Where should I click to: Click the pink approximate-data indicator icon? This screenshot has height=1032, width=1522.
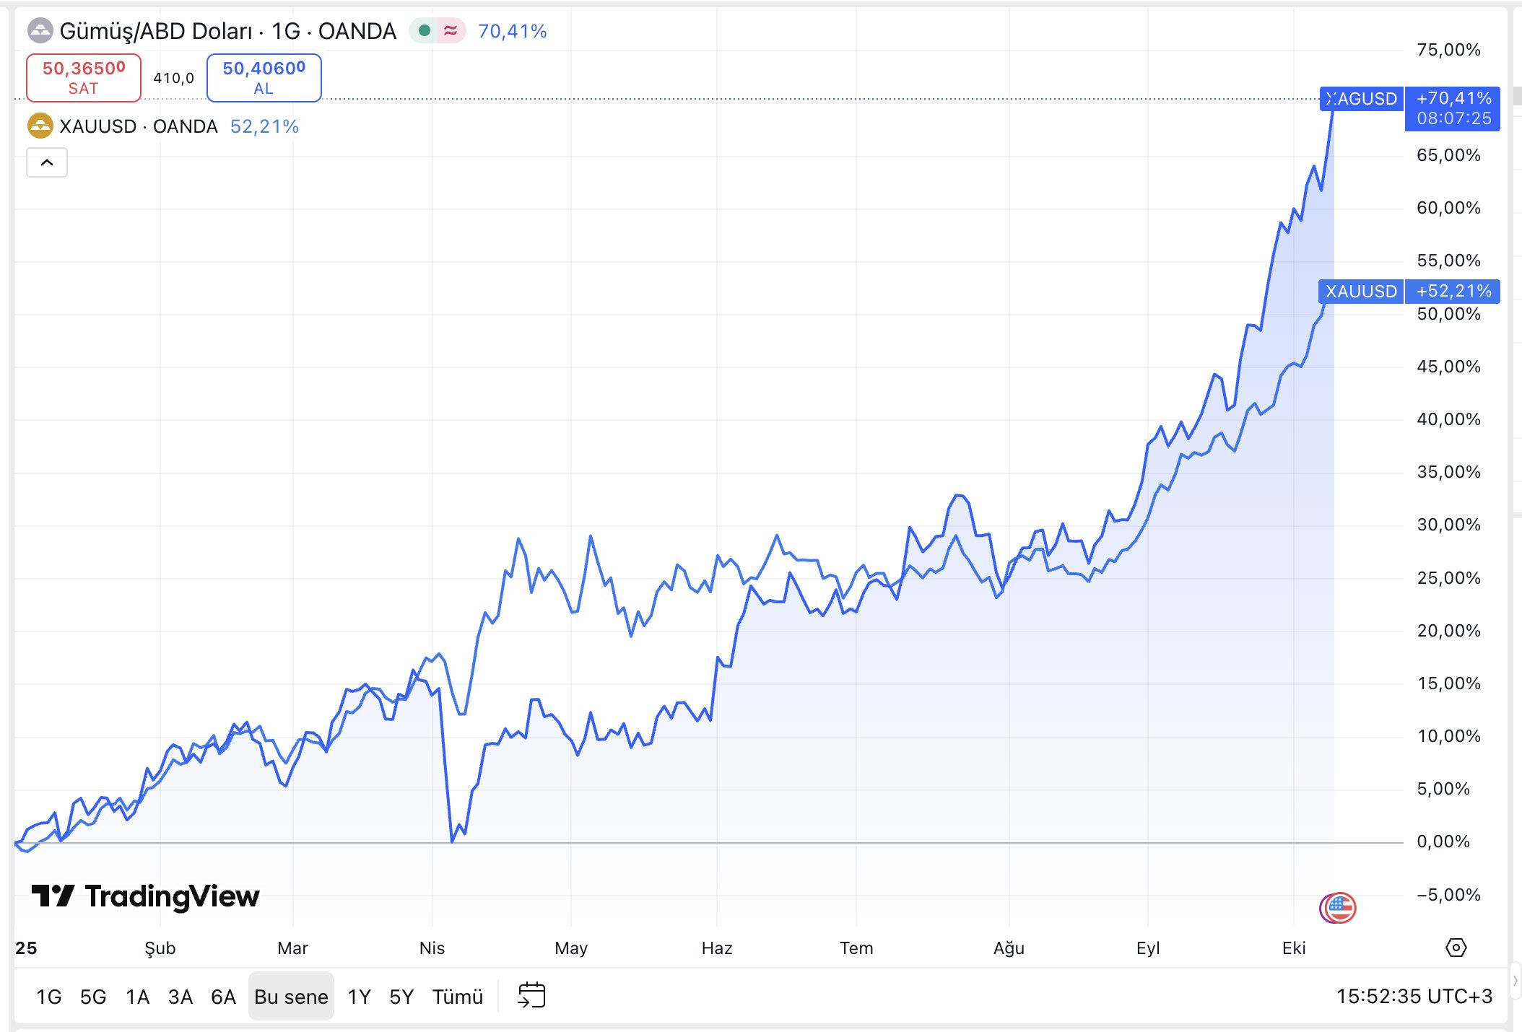[x=451, y=30]
